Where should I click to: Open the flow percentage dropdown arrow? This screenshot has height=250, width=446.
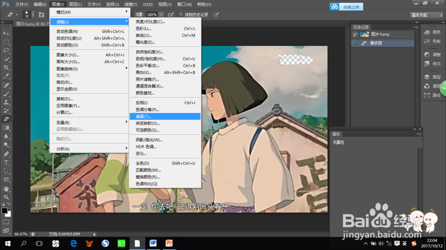tap(161, 15)
